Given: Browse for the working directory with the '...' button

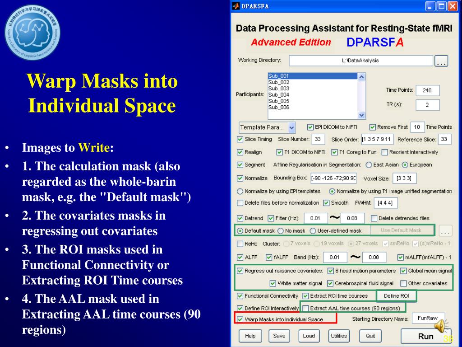Looking at the screenshot, I should pyautogui.click(x=441, y=61).
